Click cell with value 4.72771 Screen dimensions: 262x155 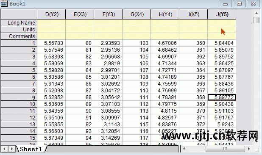pos(165,70)
